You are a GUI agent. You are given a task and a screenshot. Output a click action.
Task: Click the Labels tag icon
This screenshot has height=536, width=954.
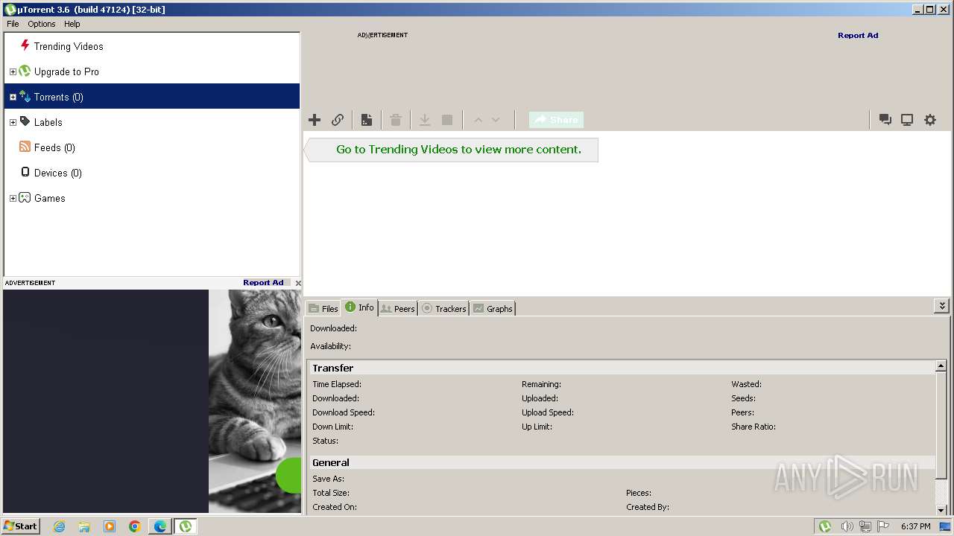(x=25, y=121)
